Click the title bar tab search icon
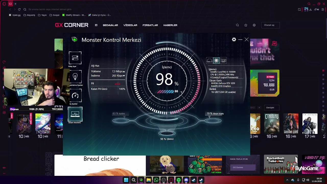The image size is (327, 184). (309, 4)
